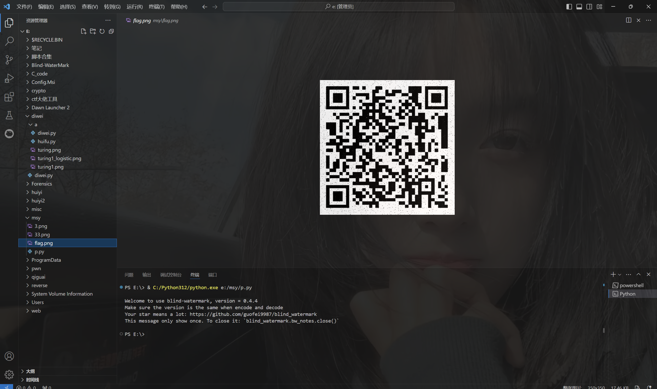
Task: Open the Run and Debug view
Action: pos(9,78)
